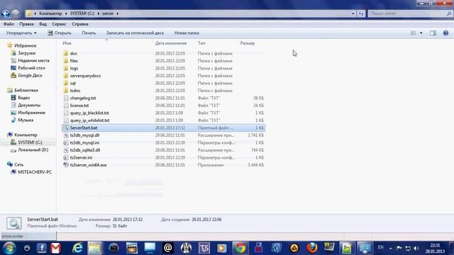This screenshot has height=255, width=454.
Task: Select ts3db_mysql.dll file
Action: (x=84, y=135)
